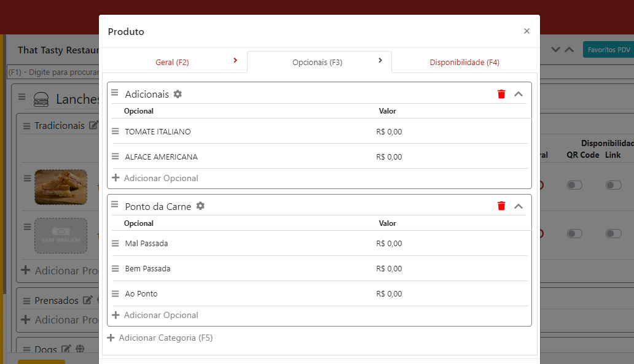Screen dimensions: 634x364
Task: Toggle the Link switch in first row
Action: [613, 185]
